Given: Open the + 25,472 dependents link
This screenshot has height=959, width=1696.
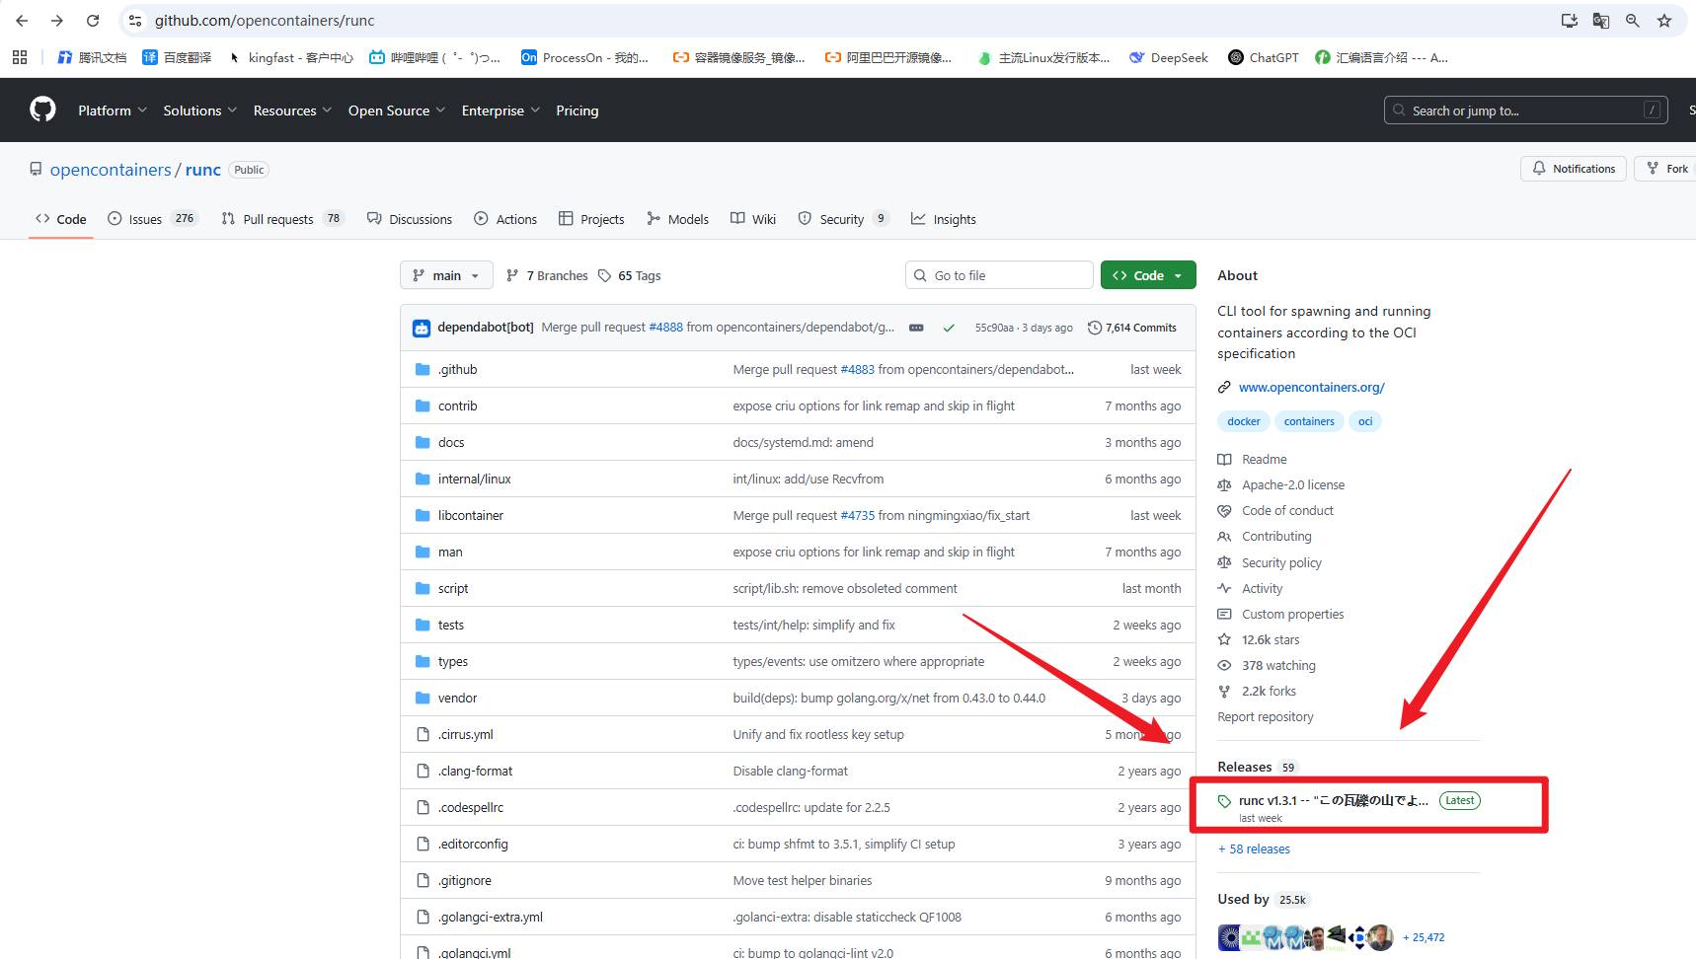Looking at the screenshot, I should tap(1424, 937).
